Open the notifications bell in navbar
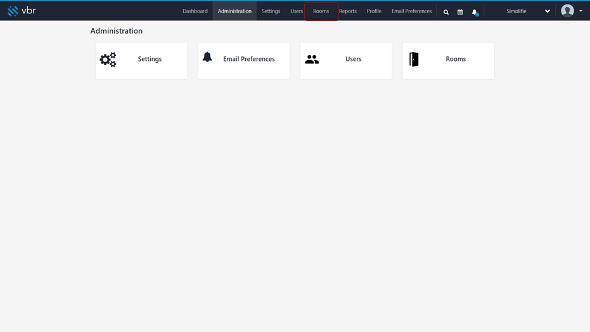This screenshot has height=332, width=590. coord(475,13)
